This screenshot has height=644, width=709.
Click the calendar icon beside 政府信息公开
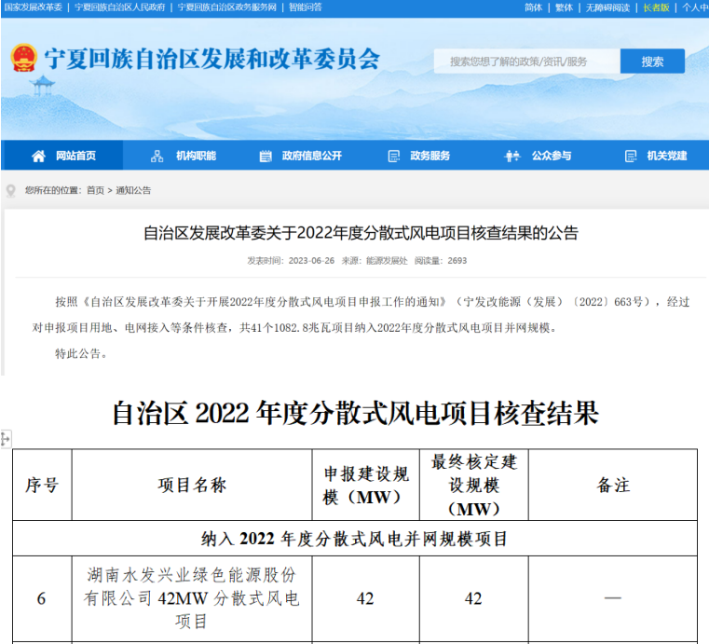point(266,156)
